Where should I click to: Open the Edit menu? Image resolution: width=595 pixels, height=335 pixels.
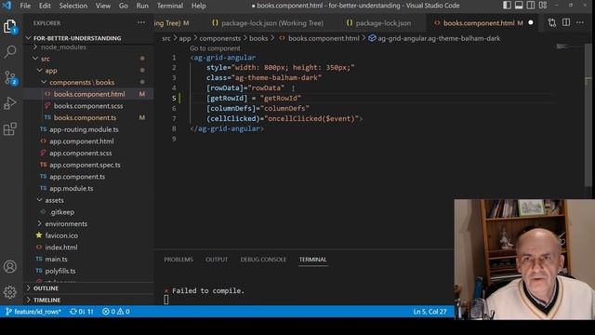(45, 6)
